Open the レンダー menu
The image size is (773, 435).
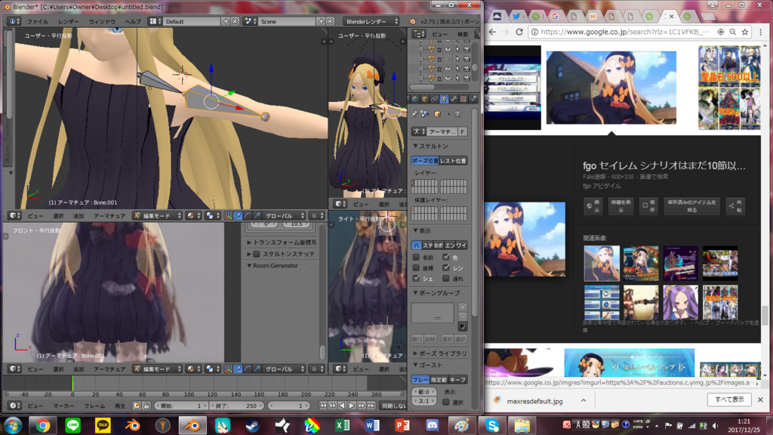(68, 21)
